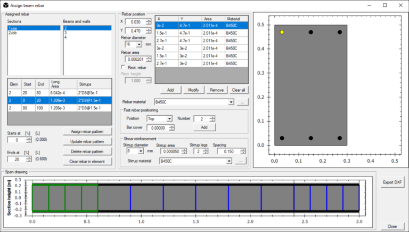
Task: Click the yellow highlighted rebar dot in section
Action: click(282, 33)
